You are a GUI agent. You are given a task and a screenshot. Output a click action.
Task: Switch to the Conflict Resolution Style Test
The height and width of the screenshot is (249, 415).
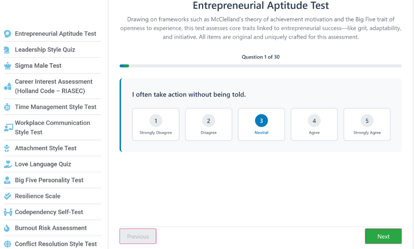coord(55,244)
